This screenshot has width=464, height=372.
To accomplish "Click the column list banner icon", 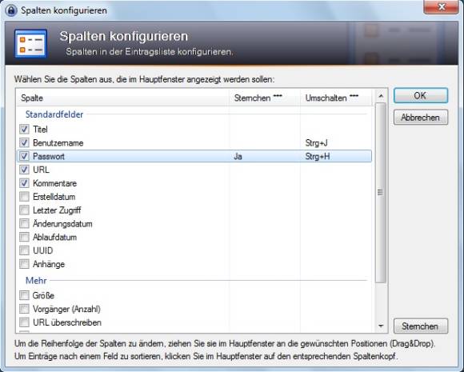I will pos(30,43).
